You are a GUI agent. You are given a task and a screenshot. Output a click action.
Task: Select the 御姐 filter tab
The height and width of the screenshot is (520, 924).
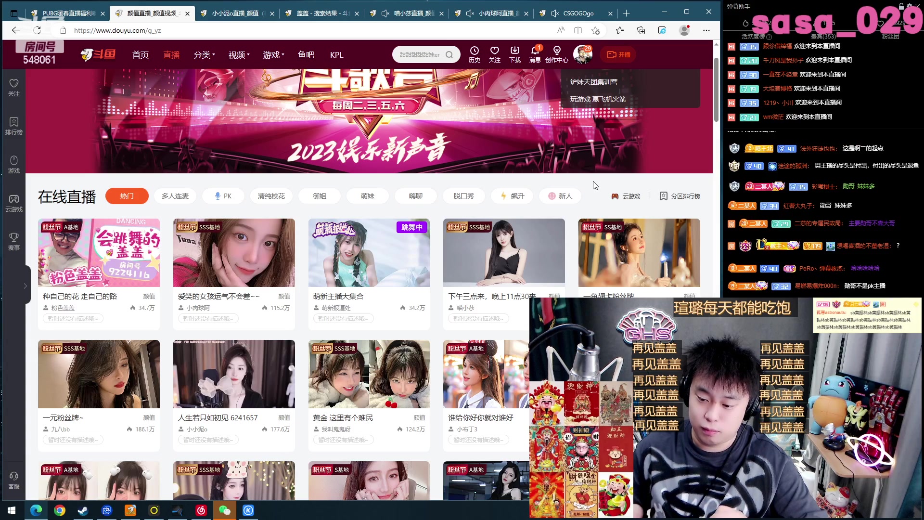coord(320,196)
